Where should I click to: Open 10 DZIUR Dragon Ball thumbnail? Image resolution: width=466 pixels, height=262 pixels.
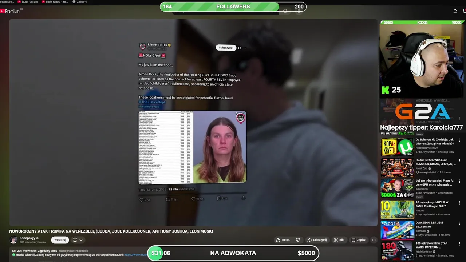pyautogui.click(x=397, y=210)
